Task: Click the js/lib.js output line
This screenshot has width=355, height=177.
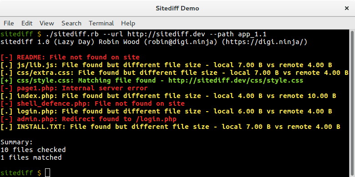Action: 166,65
